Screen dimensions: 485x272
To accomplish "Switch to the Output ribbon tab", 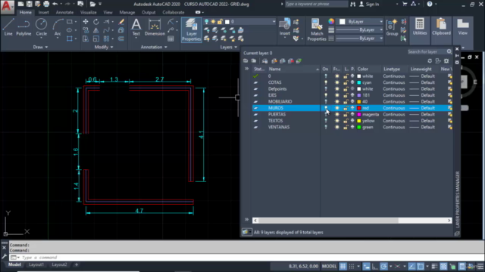I will point(149,12).
